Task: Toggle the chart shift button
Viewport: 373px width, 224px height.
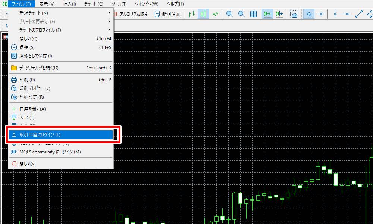Action: tap(279, 14)
